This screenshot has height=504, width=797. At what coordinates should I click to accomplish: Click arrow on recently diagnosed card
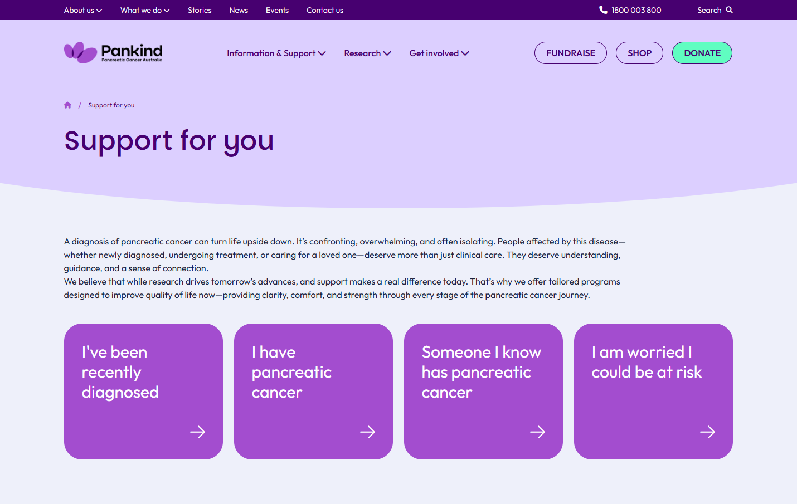(x=197, y=432)
